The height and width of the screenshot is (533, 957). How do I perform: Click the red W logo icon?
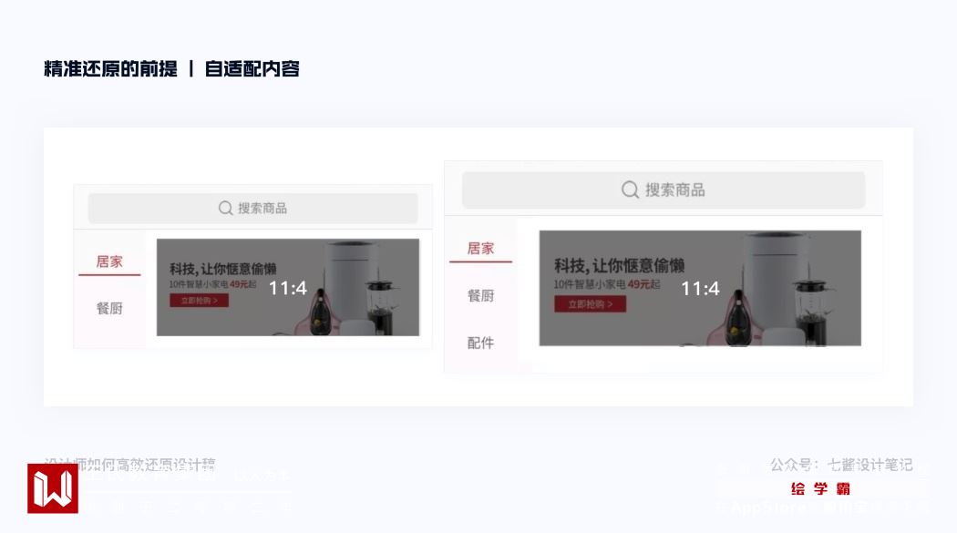pyautogui.click(x=53, y=488)
